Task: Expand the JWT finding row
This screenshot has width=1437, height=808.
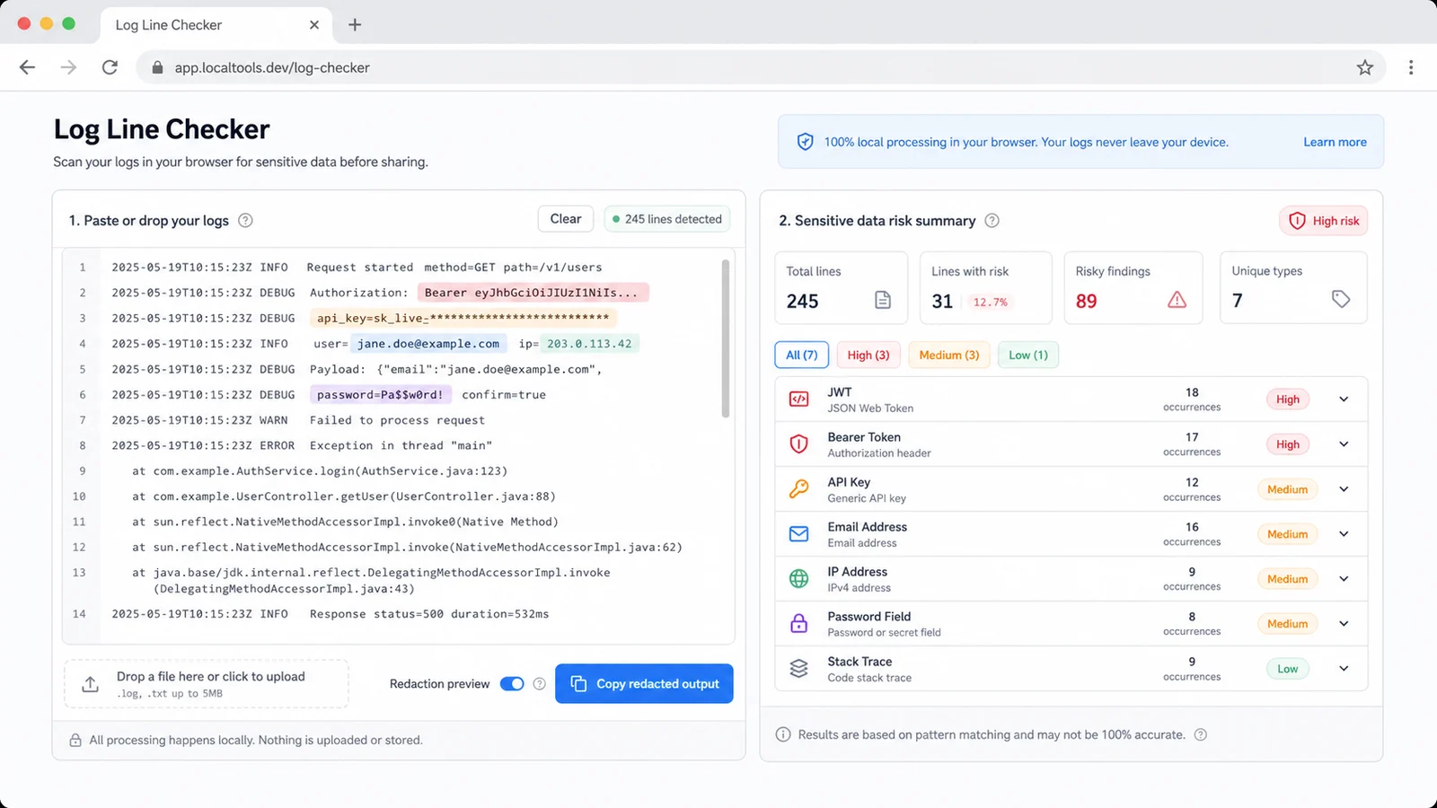Action: [1344, 400]
